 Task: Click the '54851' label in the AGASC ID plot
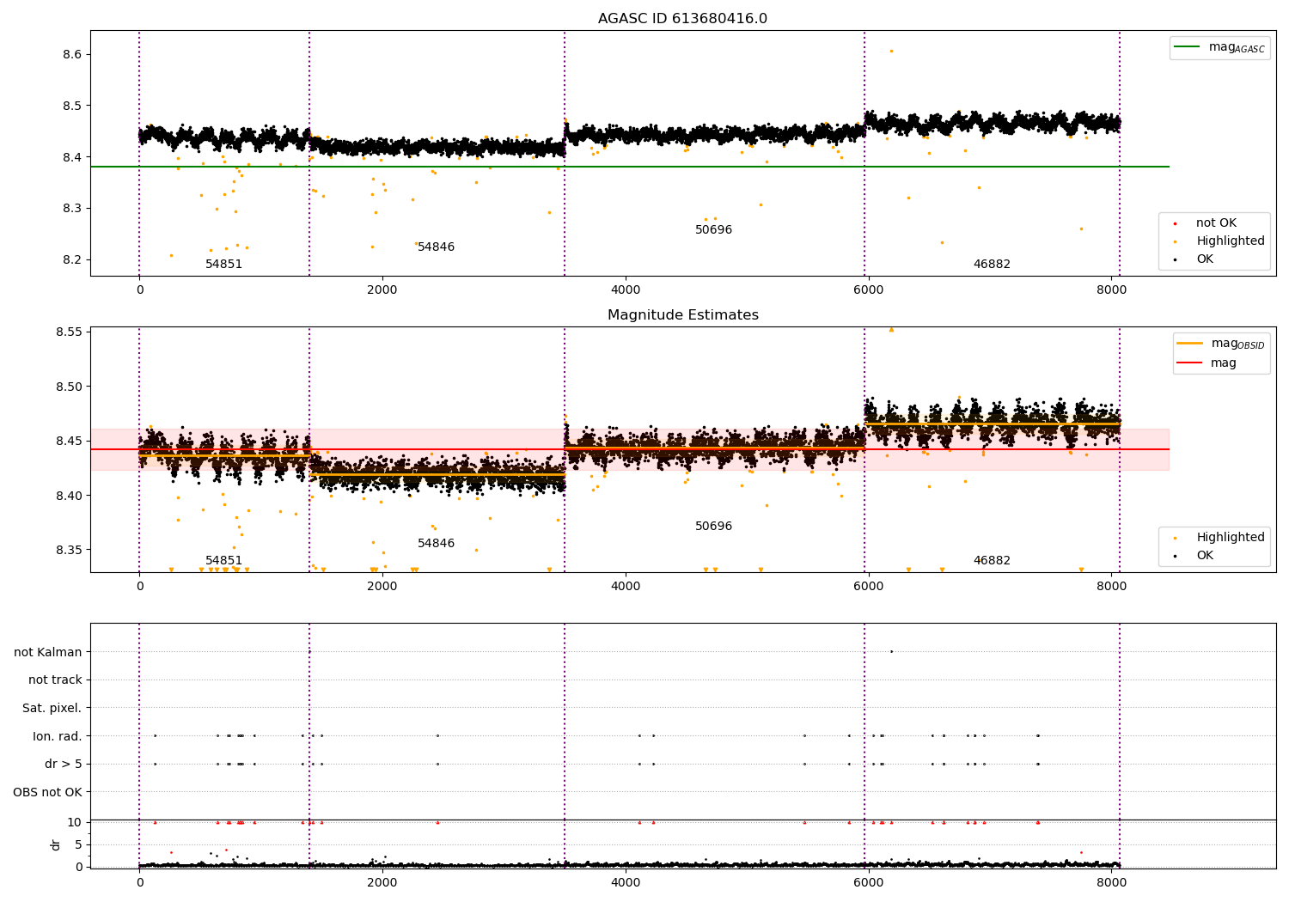223,265
